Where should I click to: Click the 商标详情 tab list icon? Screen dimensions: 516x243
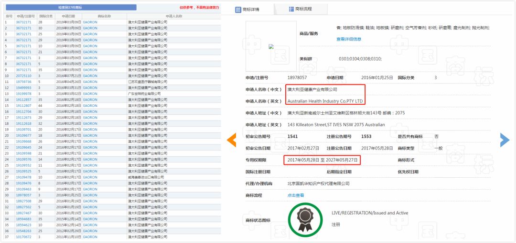238,10
